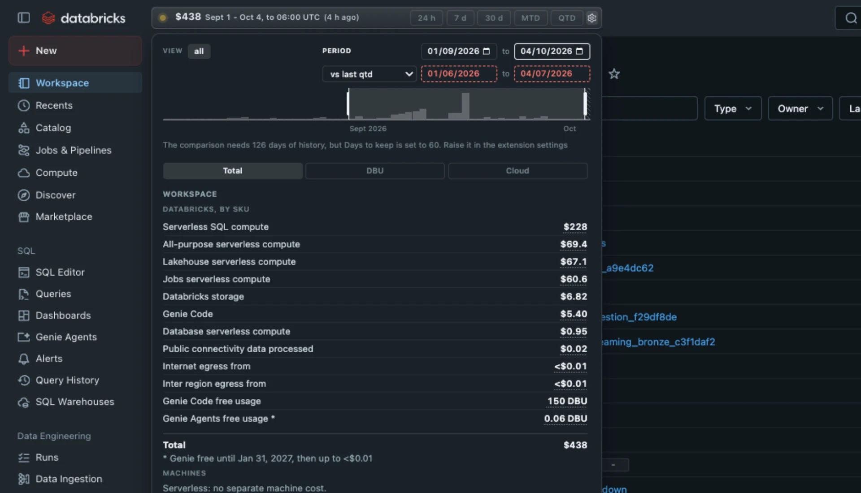
Task: Select the 7 d range
Action: click(460, 18)
